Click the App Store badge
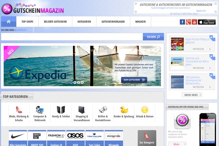 (x=207, y=22)
